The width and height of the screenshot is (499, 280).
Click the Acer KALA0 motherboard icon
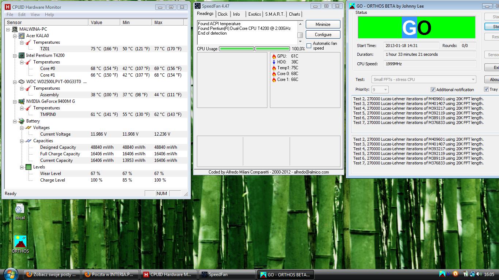click(x=22, y=36)
